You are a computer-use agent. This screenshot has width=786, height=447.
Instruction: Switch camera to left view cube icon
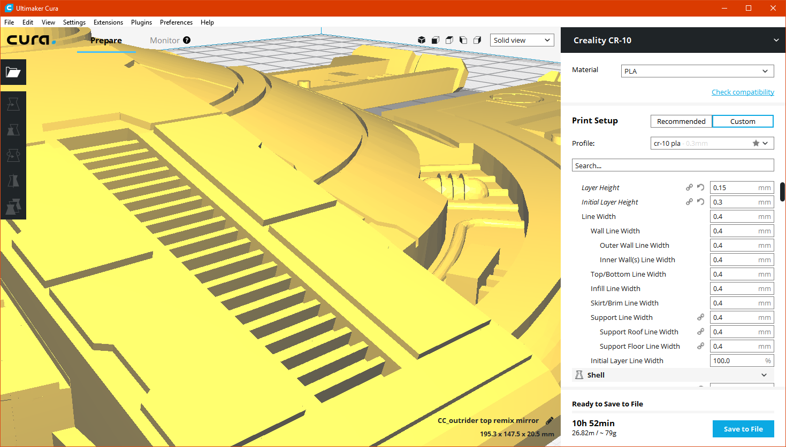463,40
